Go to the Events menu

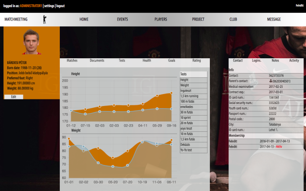pos(122,20)
